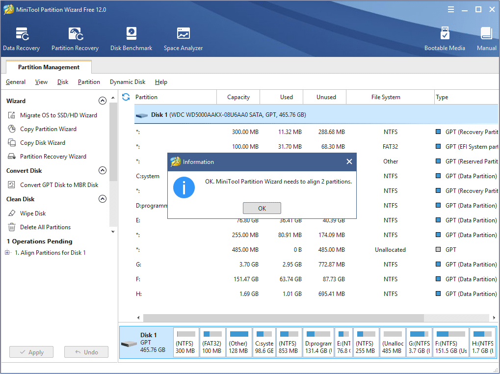Image resolution: width=500 pixels, height=374 pixels.
Task: Start Migrate OS to SSD/HD Wizard
Action: point(58,115)
